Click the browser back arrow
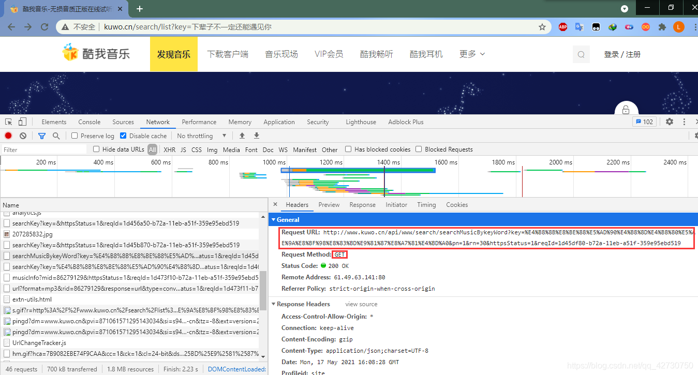 (11, 27)
